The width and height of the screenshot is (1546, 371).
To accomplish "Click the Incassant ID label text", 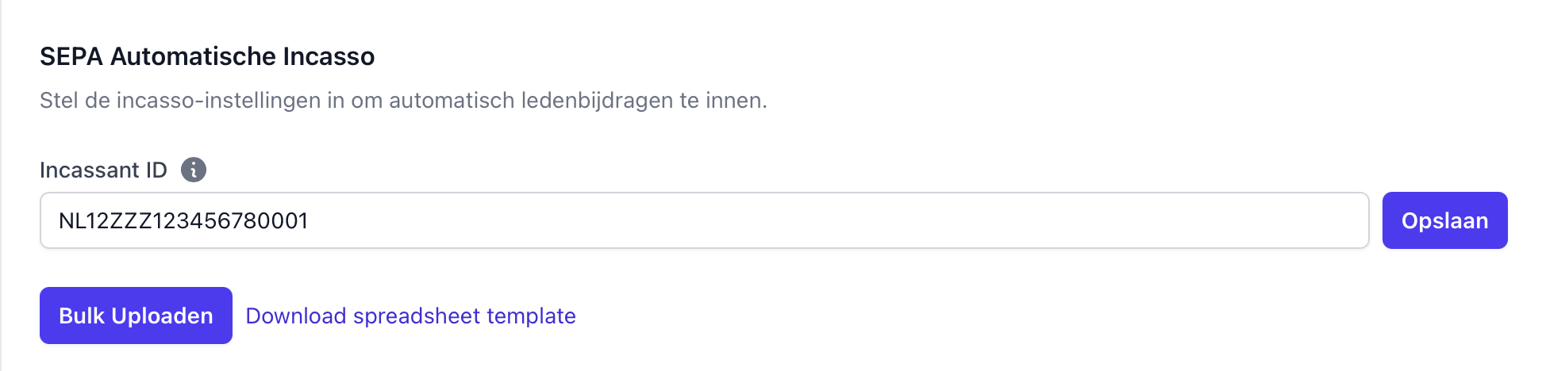I will pos(103,170).
